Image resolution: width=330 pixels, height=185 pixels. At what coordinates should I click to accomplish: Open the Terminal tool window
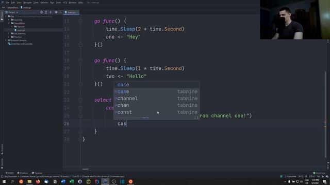coord(37,173)
